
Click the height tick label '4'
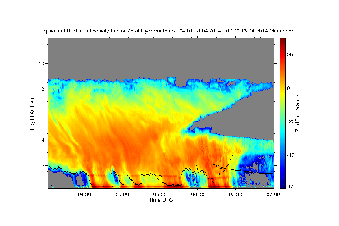(43, 140)
